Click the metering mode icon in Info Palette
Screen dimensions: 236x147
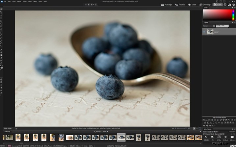point(219,137)
